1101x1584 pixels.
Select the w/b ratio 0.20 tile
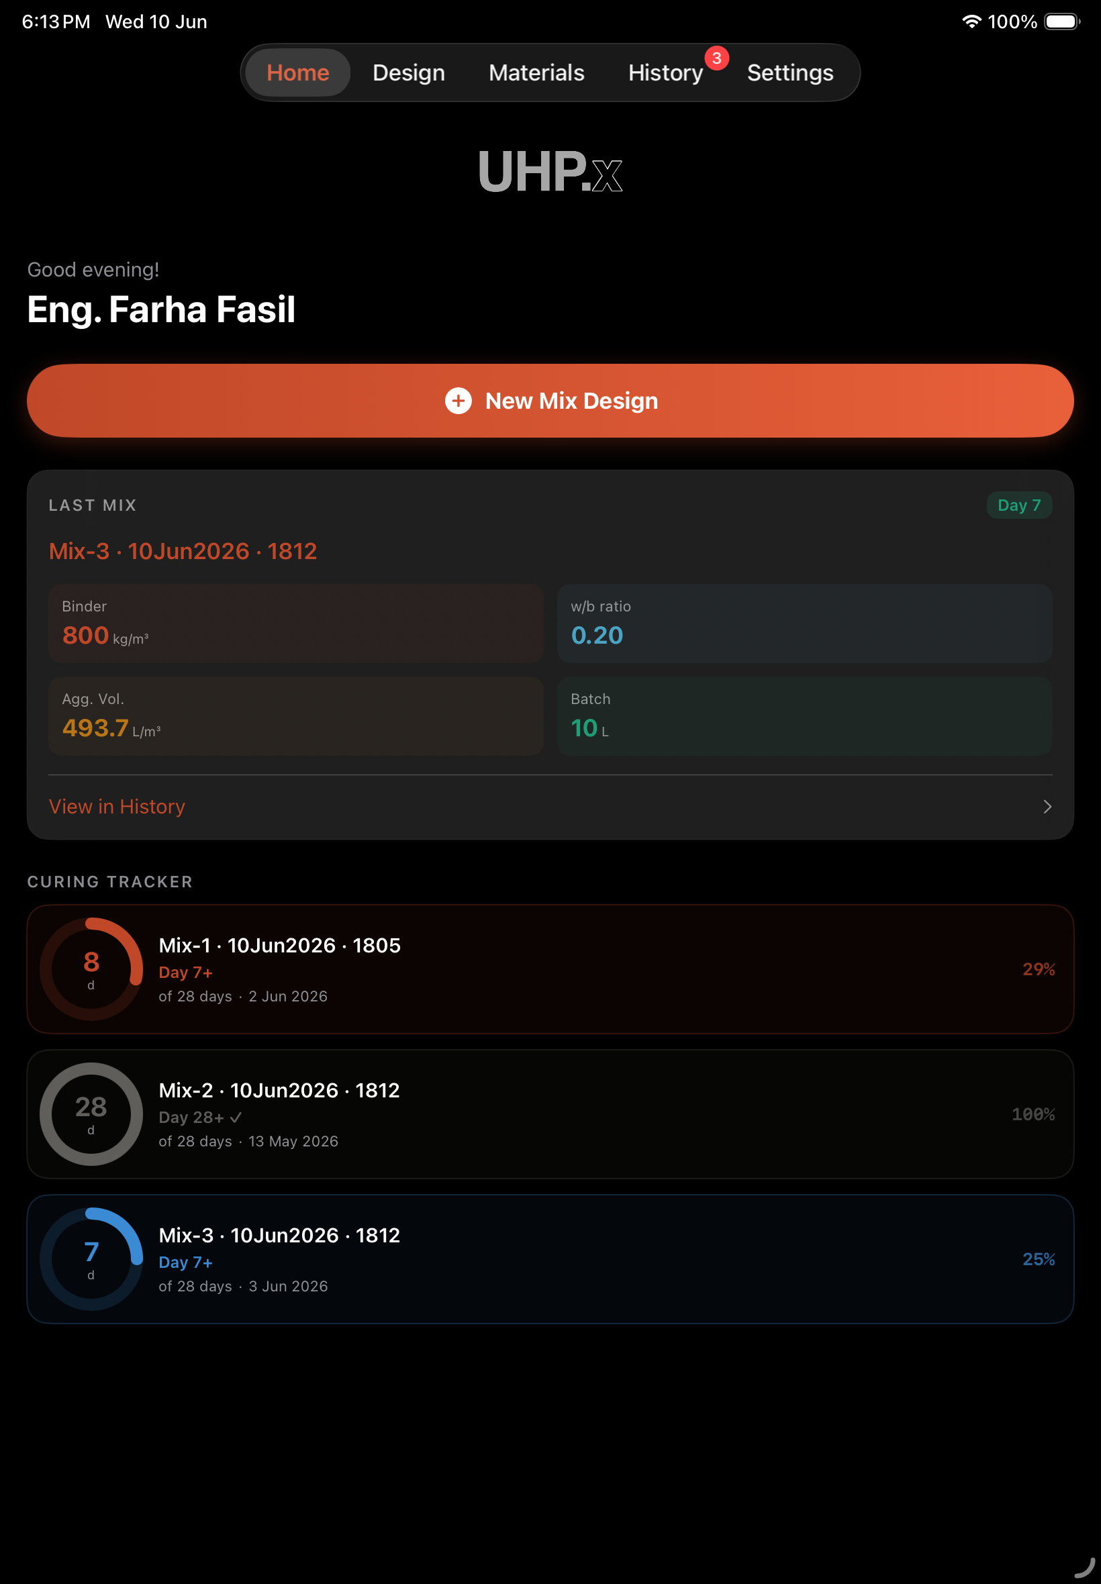(804, 624)
